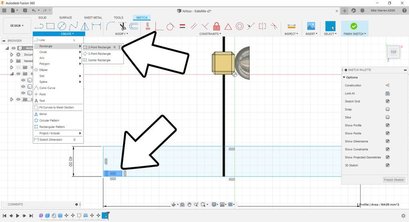Viewport: 409px width, 222px height.
Task: Open the SELECT dropdown menu
Action: tap(330, 34)
